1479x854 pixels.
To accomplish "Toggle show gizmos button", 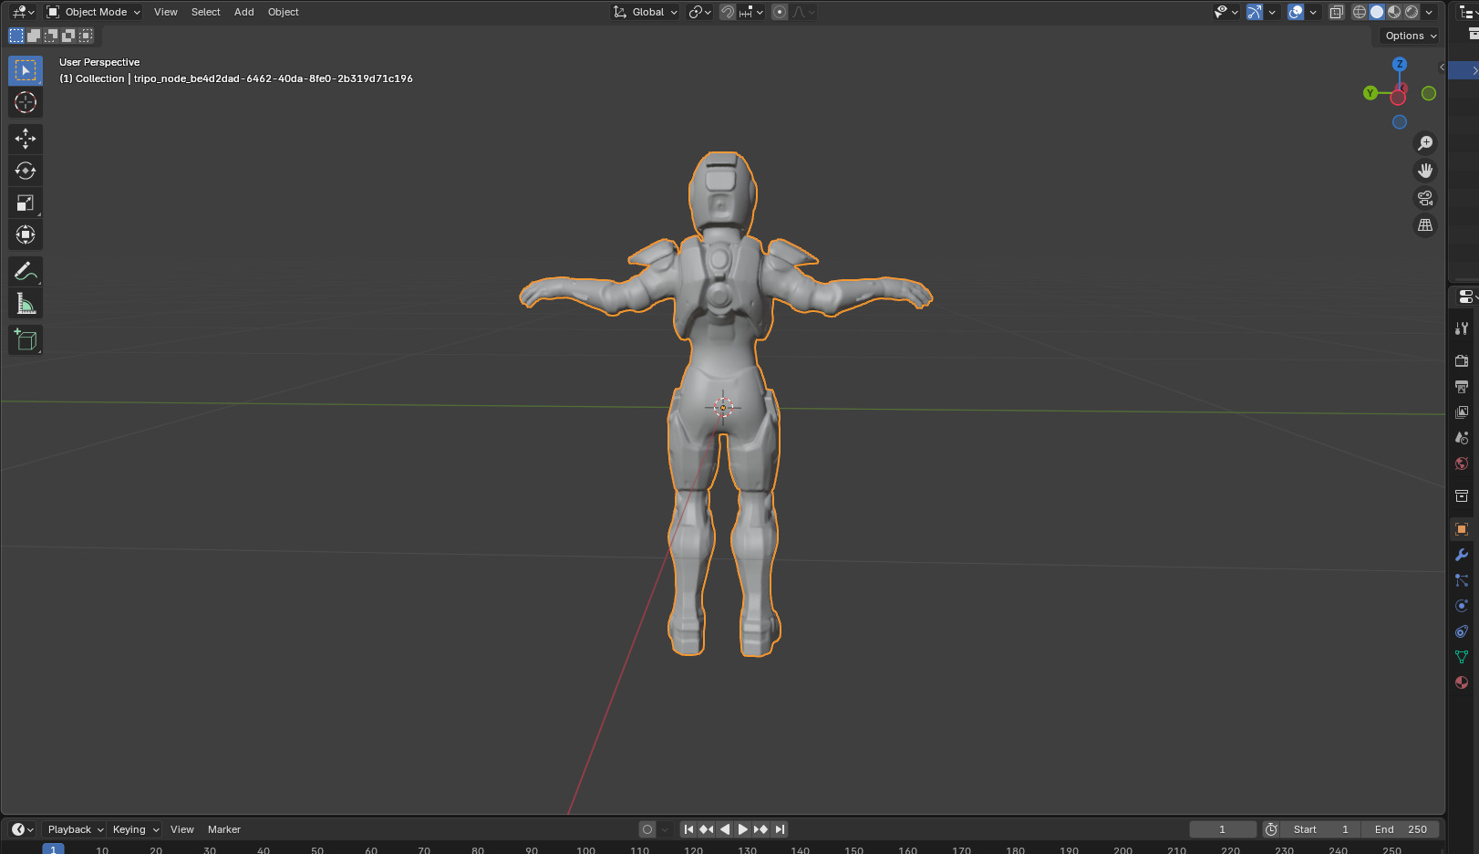I will (x=1255, y=12).
